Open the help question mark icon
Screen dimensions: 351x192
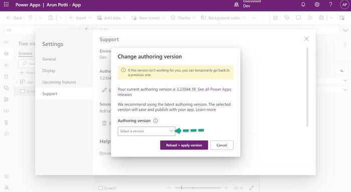pos(330,5)
